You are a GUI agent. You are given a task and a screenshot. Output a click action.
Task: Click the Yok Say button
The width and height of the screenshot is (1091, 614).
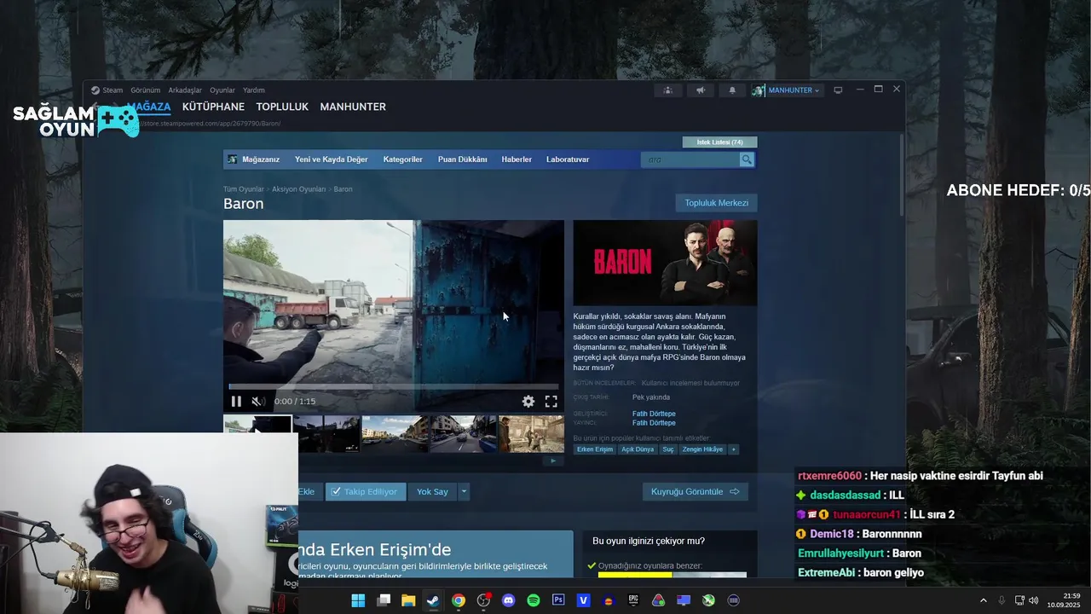point(432,492)
